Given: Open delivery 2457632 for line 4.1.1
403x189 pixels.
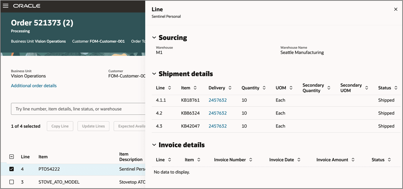Looking at the screenshot, I should pos(217,100).
